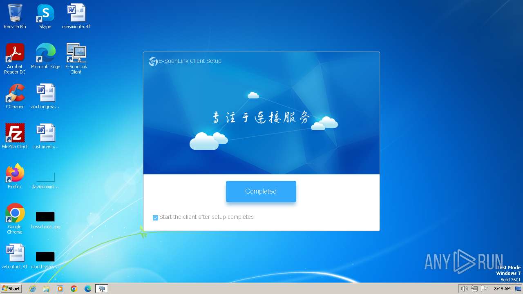Screen dimensions: 523x294
Task: Click the volume speaker tray icon
Action: tap(464, 289)
